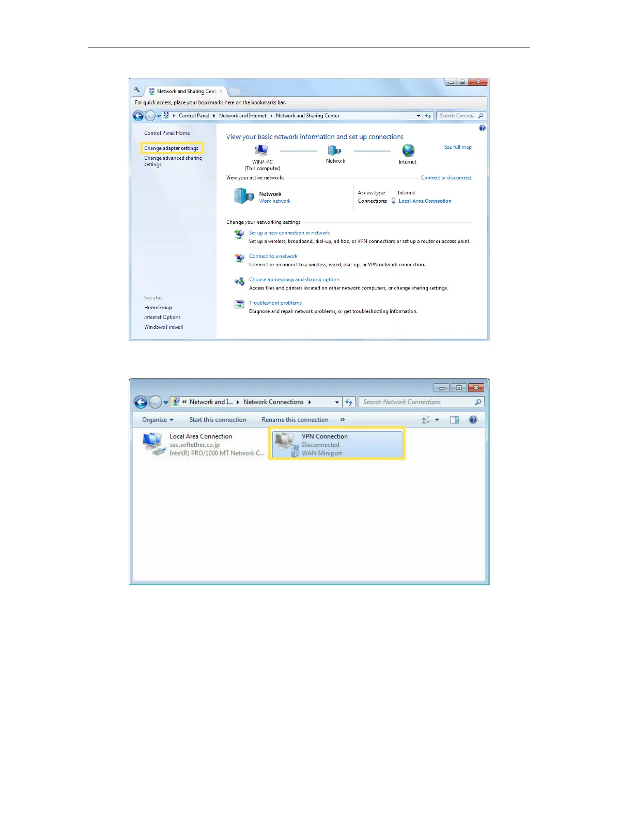Image resolution: width=618 pixels, height=818 pixels.
Task: Close the Network and Sharing Center tab
Action: (221, 92)
